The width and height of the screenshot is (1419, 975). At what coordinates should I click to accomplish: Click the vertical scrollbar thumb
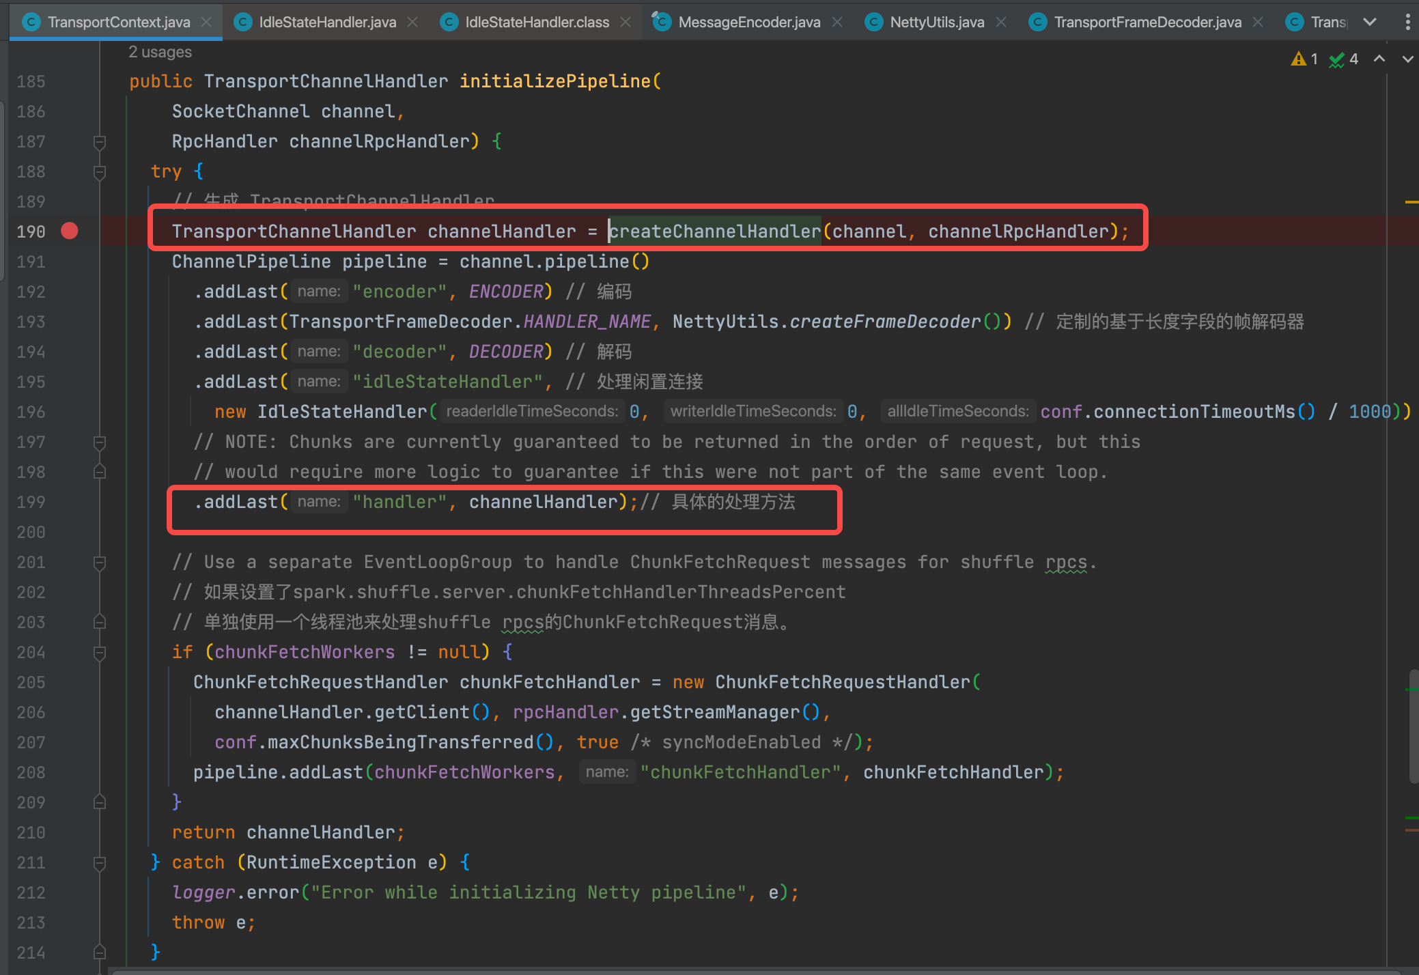(1413, 726)
